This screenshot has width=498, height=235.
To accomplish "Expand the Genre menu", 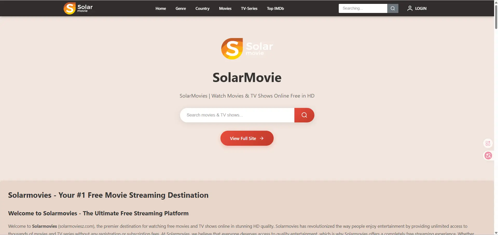I will (181, 8).
